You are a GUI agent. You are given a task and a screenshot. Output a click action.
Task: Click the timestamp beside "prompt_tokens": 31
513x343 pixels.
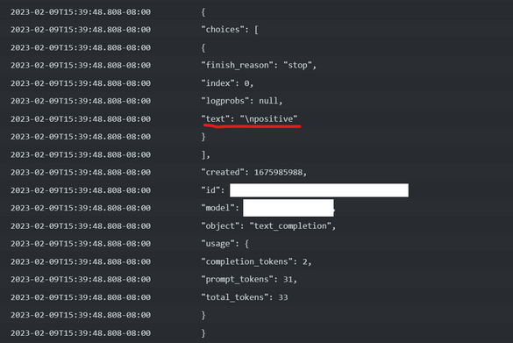(81, 280)
